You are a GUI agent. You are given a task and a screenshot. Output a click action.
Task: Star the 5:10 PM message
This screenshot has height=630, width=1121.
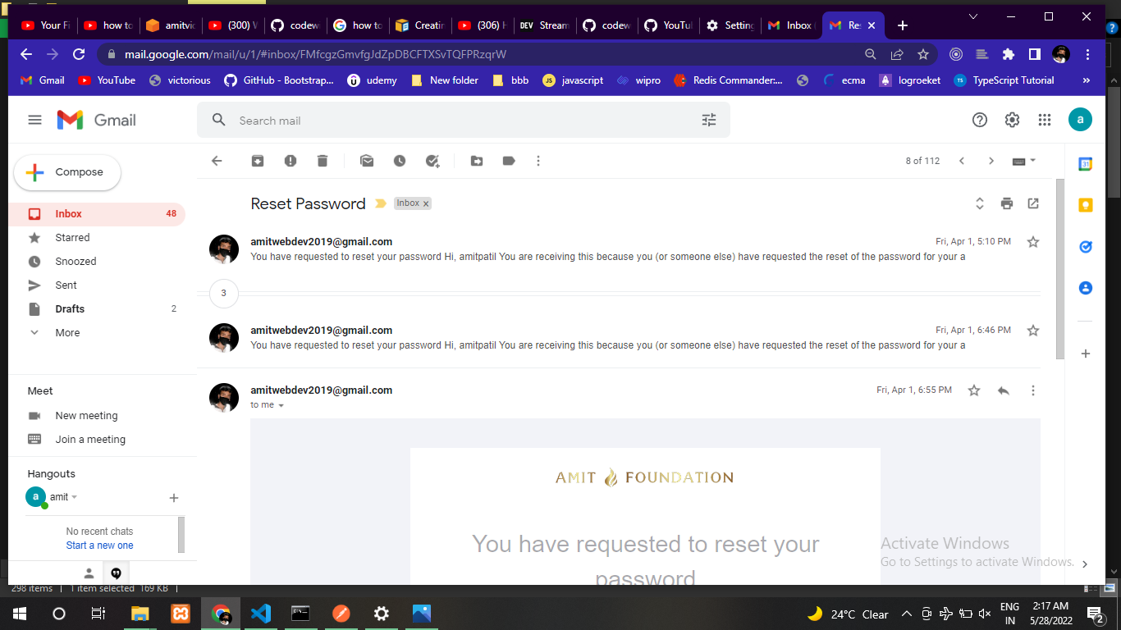point(1032,241)
